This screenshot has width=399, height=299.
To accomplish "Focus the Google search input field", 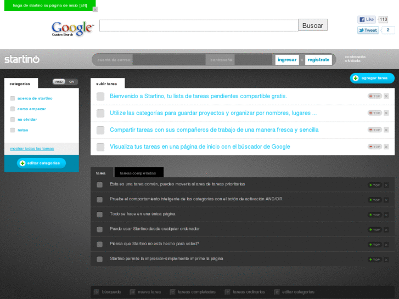I will [x=199, y=25].
